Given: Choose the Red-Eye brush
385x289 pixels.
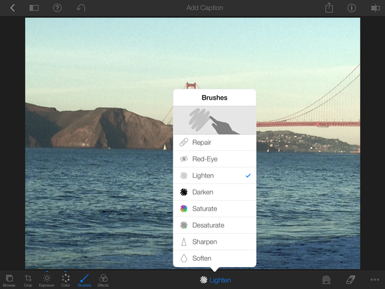Looking at the screenshot, I should tap(214, 159).
